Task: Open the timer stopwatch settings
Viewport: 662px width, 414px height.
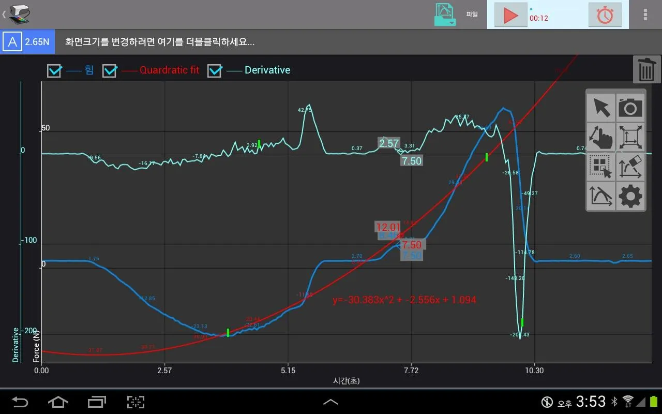Action: pyautogui.click(x=605, y=15)
